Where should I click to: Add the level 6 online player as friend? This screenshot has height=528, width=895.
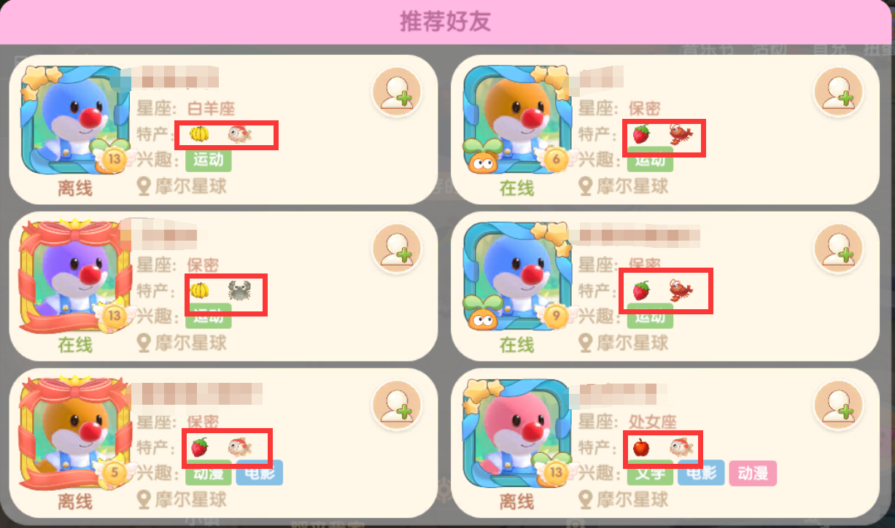pos(839,92)
